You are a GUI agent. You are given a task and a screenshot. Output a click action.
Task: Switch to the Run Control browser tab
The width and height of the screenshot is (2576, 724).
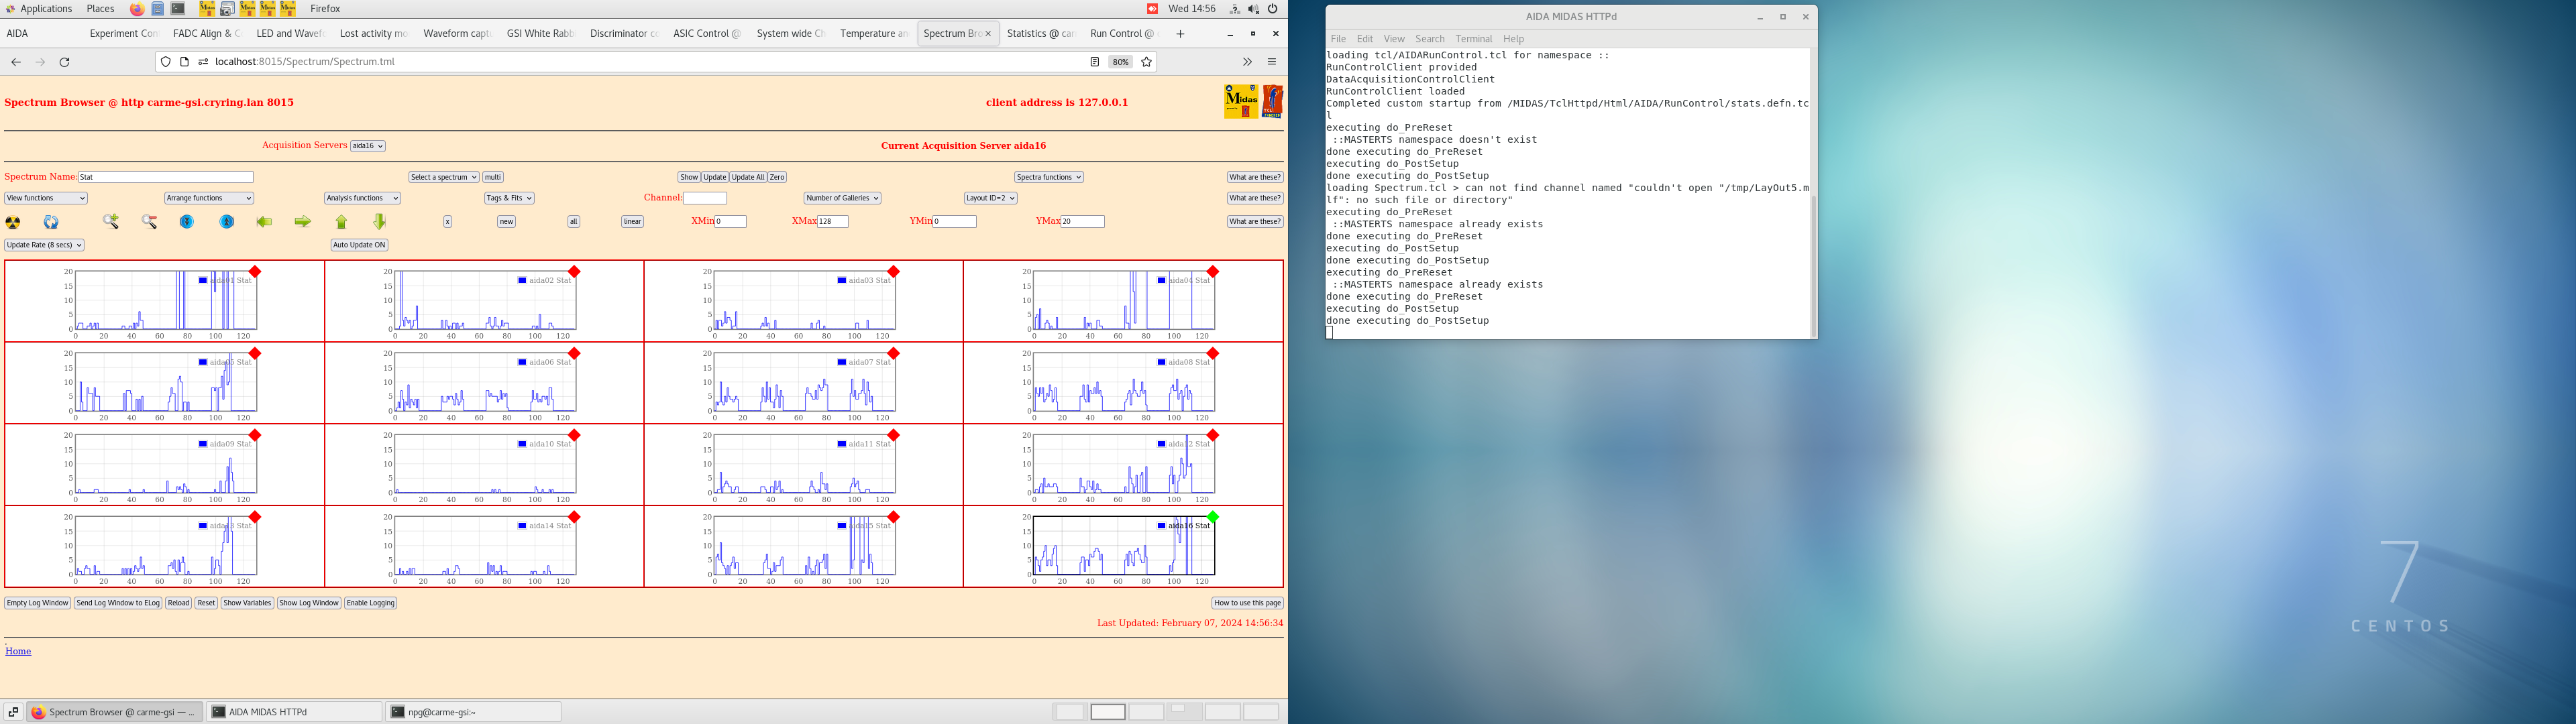(x=1119, y=34)
